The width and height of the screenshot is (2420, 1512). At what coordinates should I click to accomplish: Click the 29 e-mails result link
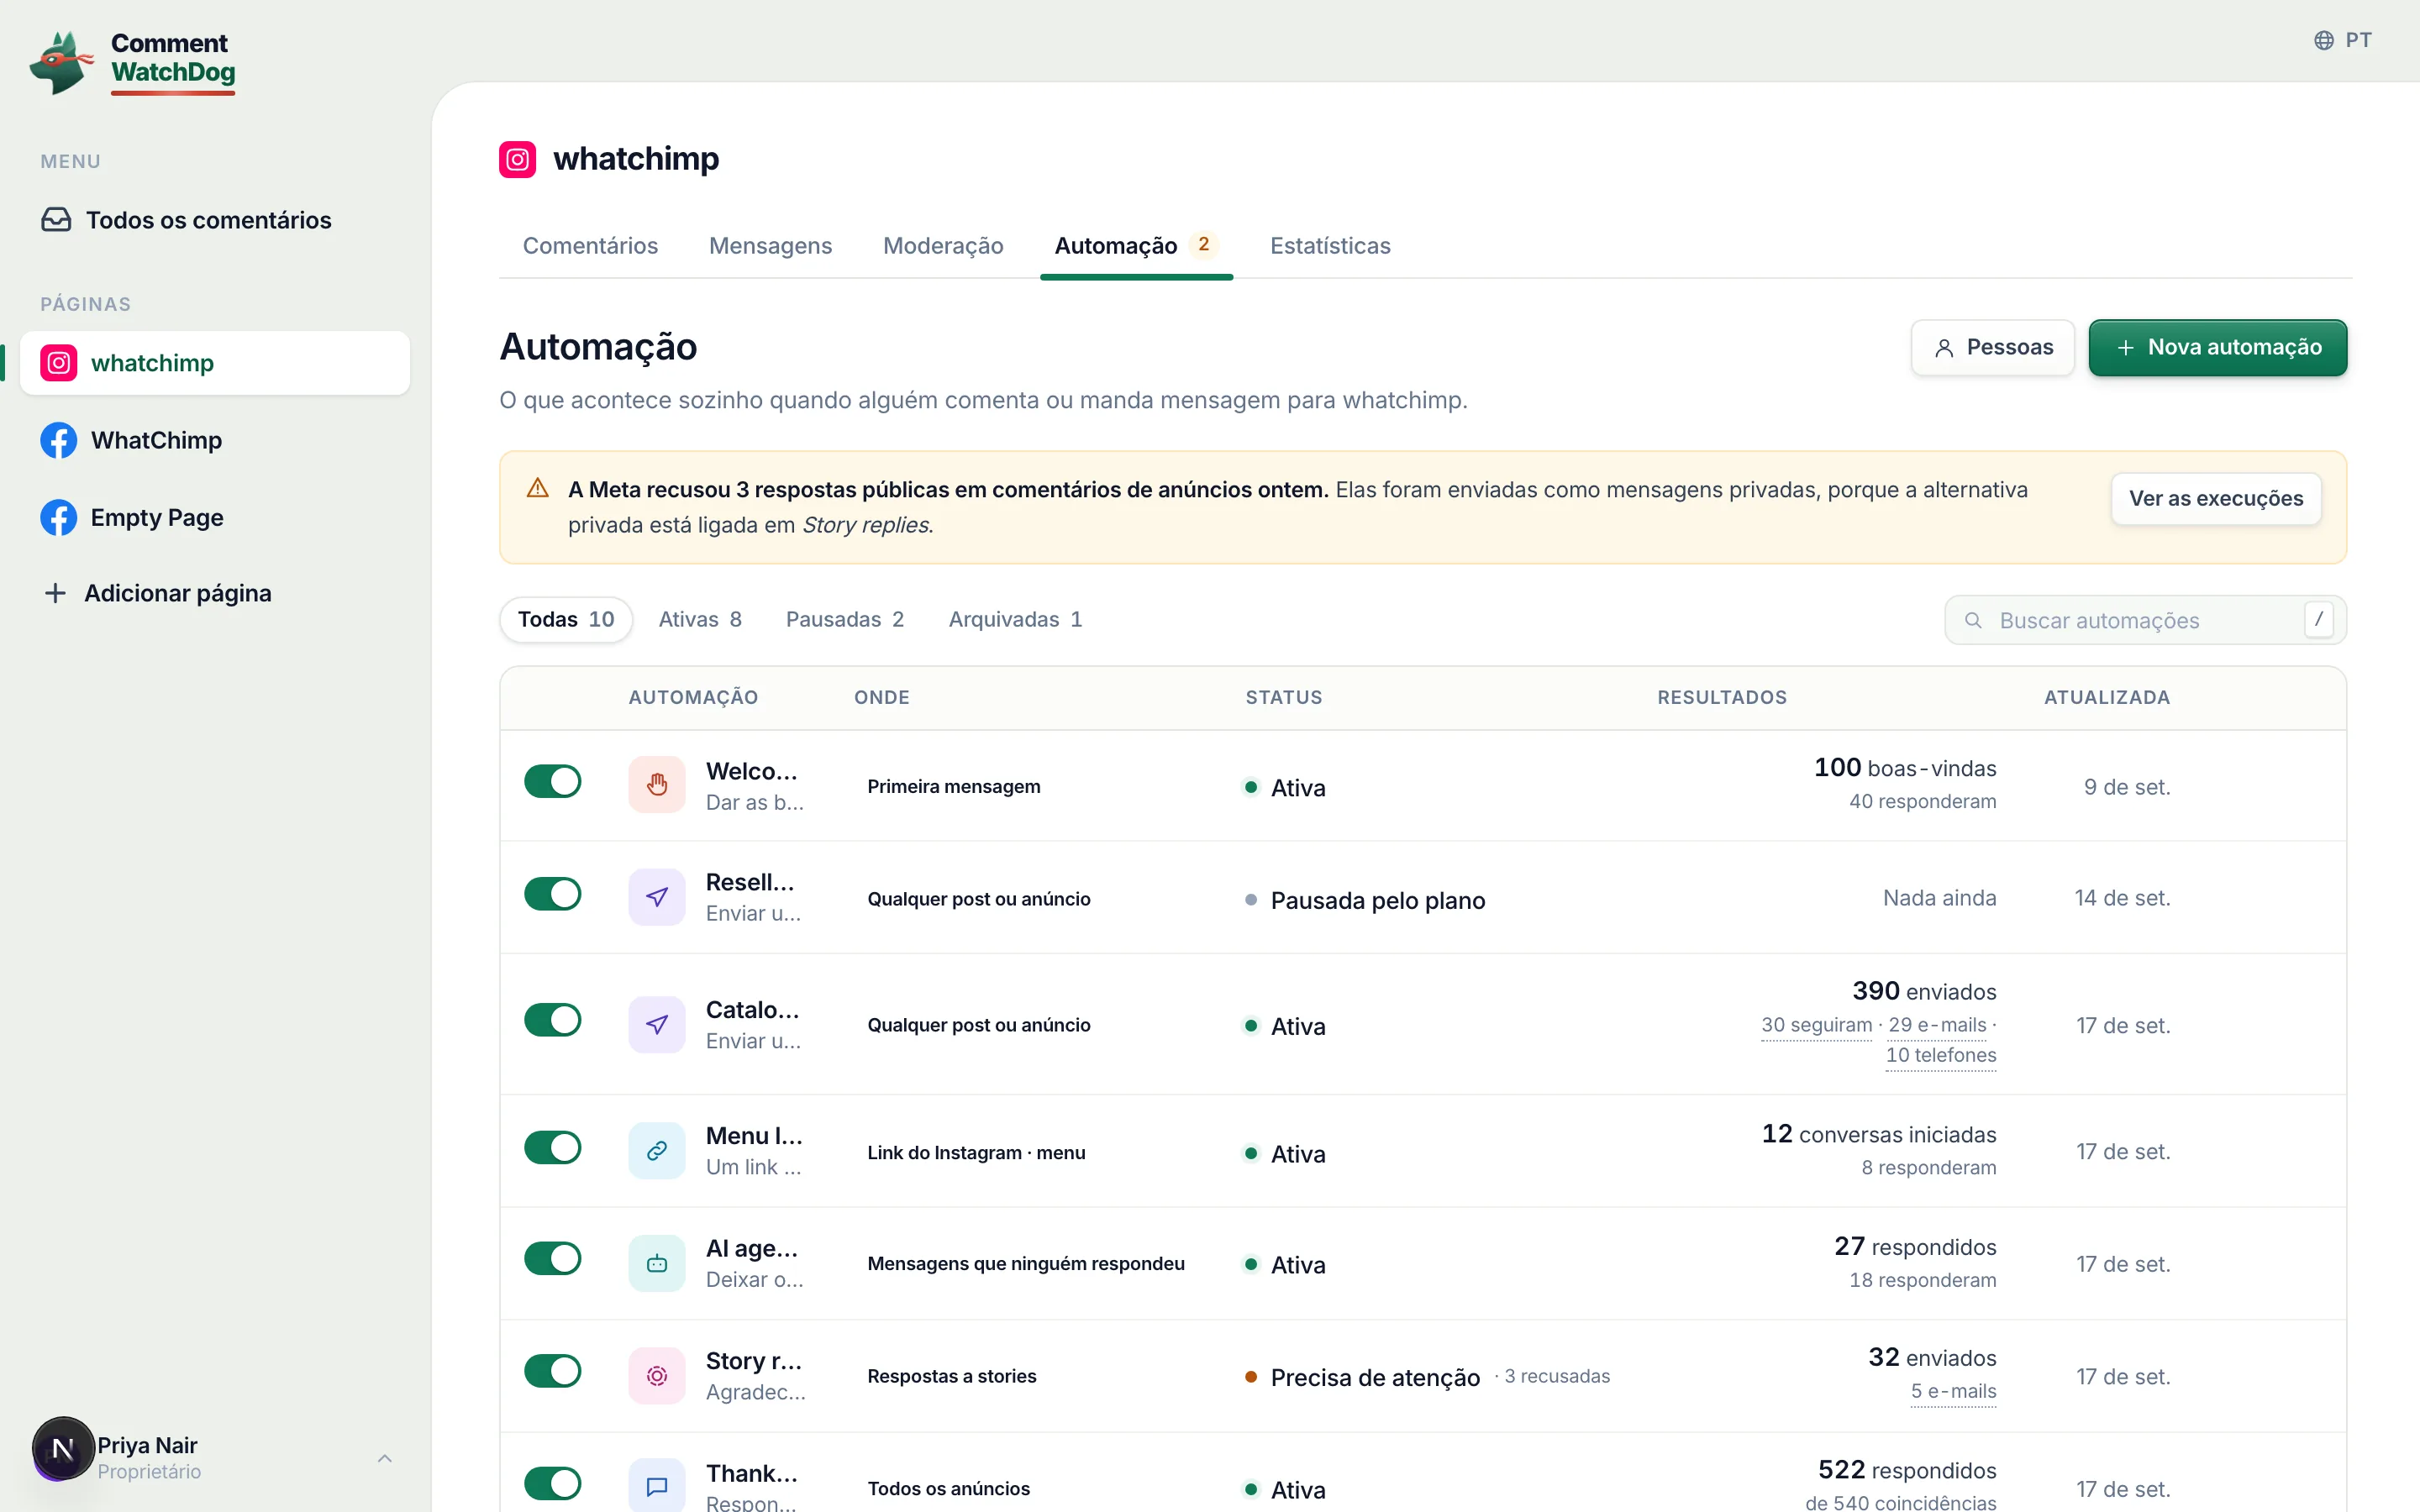pos(1937,1025)
